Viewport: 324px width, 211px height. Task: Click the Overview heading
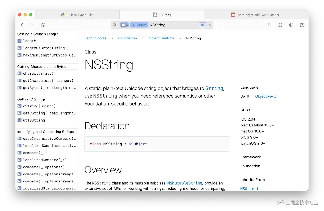pos(103,170)
